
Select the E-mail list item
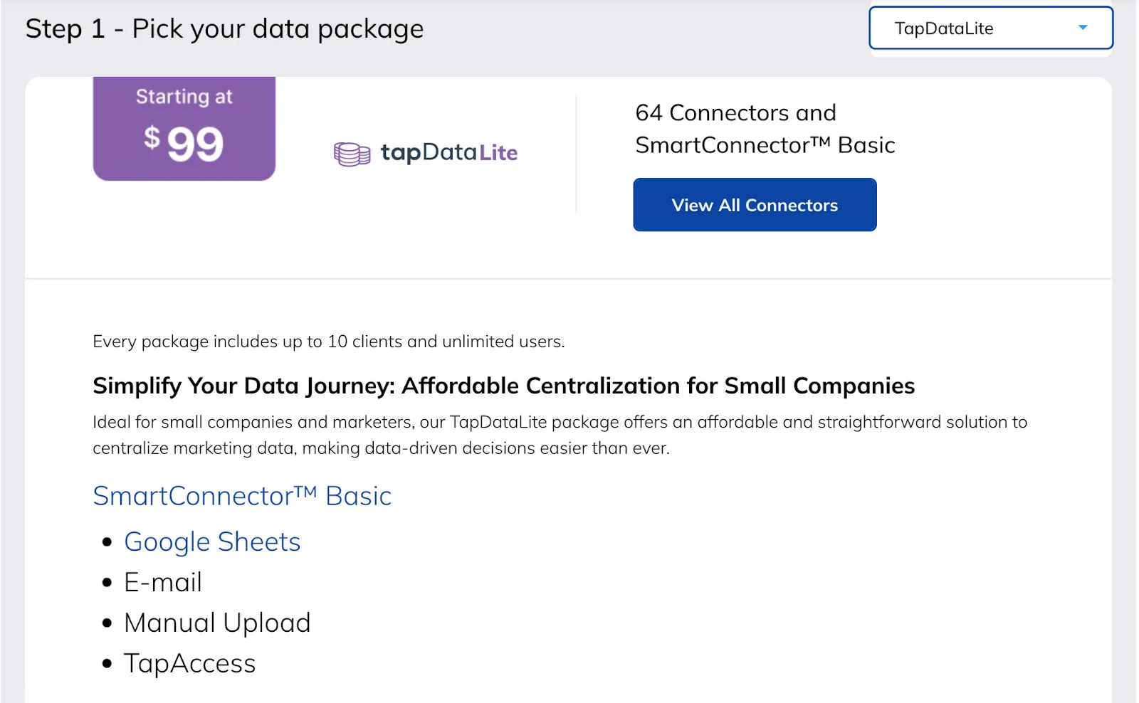click(163, 583)
